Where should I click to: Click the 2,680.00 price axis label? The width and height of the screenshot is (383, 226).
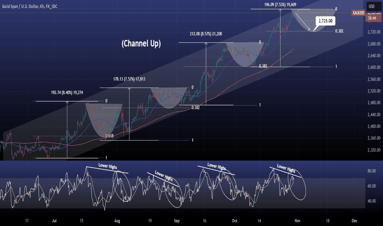pos(374,44)
